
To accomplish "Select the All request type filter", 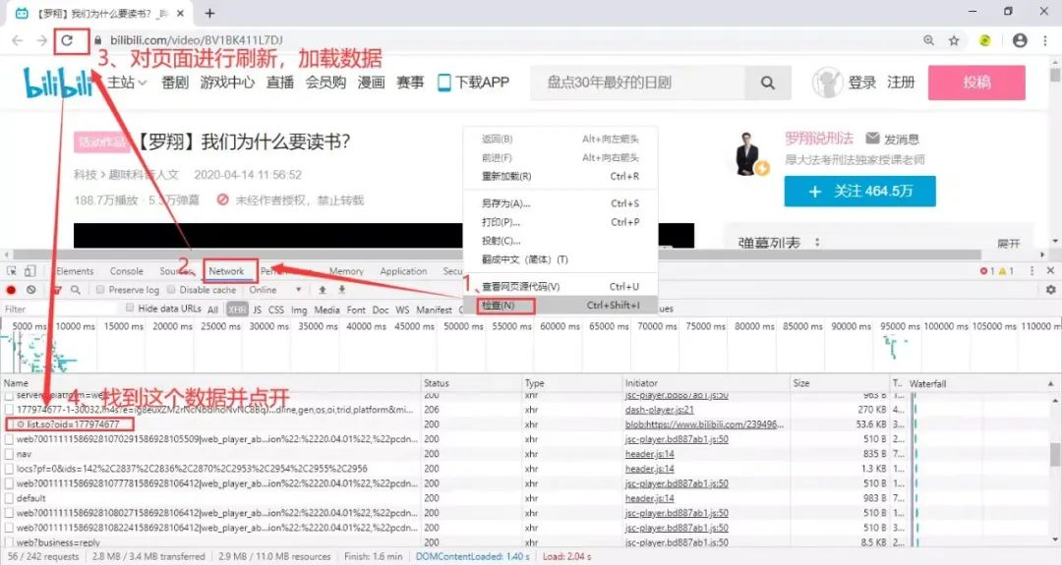I will (x=212, y=310).
